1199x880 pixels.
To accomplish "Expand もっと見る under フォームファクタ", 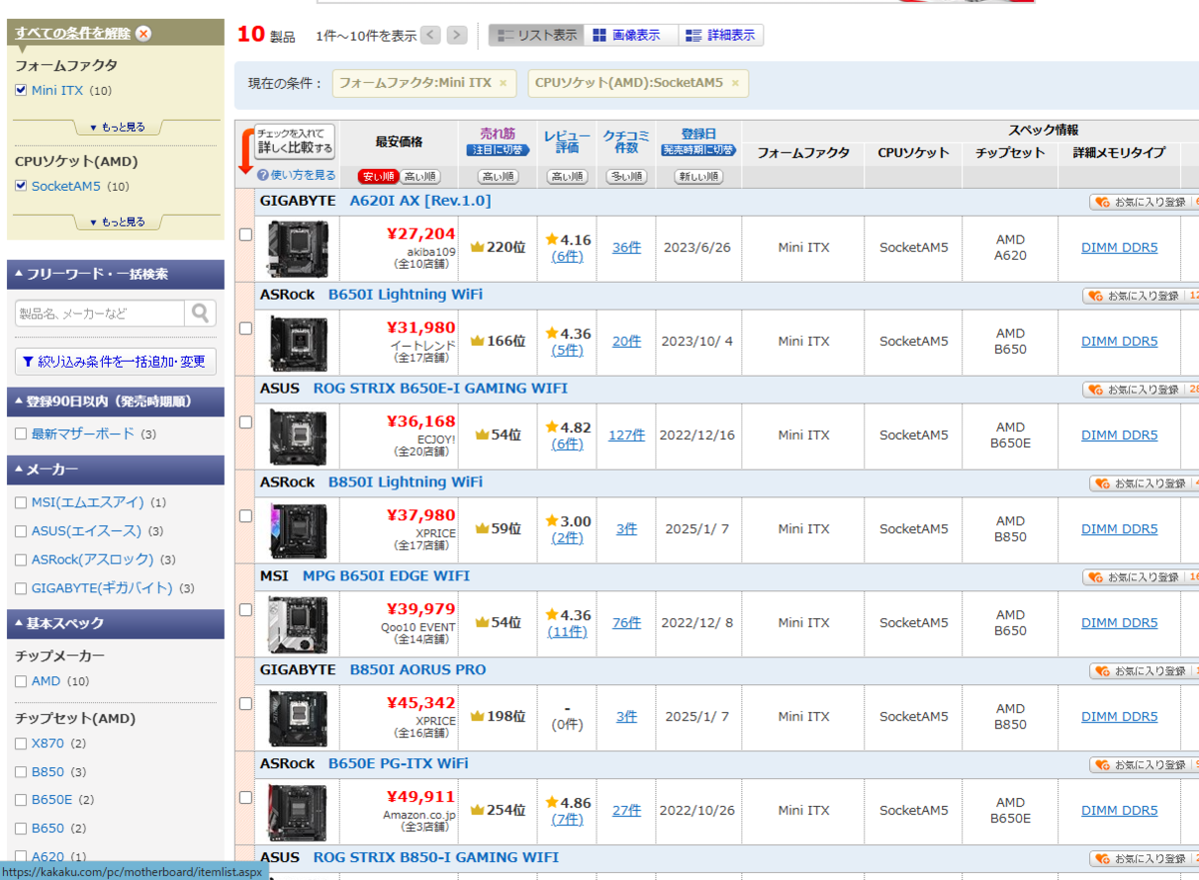I will point(117,127).
